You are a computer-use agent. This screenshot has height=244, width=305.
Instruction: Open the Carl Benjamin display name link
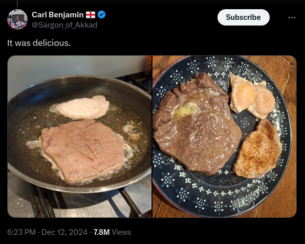click(x=58, y=15)
